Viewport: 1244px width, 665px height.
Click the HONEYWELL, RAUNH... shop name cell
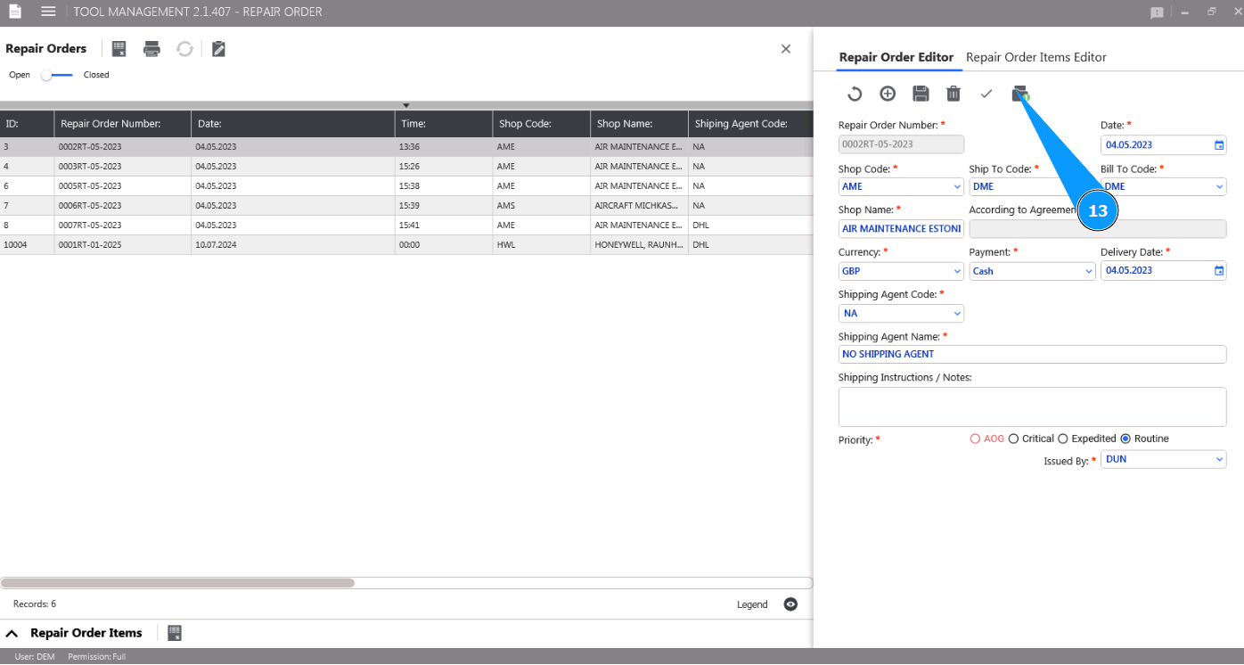click(x=640, y=245)
